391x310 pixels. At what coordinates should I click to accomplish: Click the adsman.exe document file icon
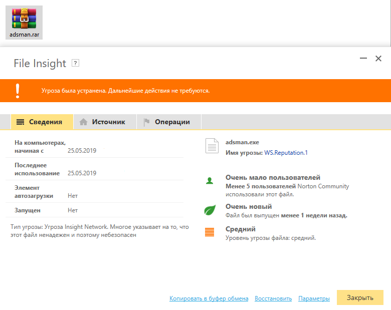(x=212, y=146)
